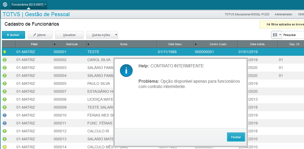Click the green status icon for row 000007
Screen dimensions: 304x149
(x=5, y=91)
